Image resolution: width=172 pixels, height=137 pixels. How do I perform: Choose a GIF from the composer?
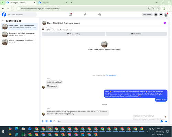54,121
